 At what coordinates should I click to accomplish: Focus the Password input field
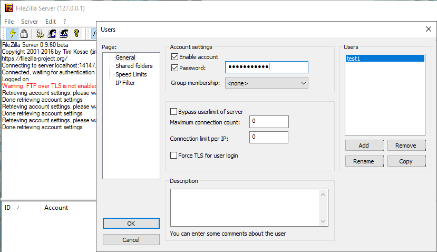point(266,67)
